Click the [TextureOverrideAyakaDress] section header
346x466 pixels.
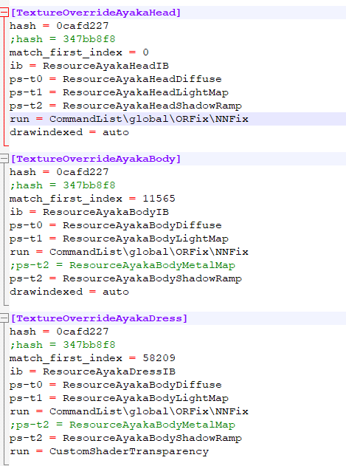coord(99,318)
